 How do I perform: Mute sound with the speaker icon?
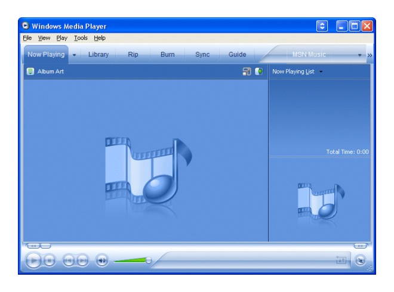tap(102, 260)
